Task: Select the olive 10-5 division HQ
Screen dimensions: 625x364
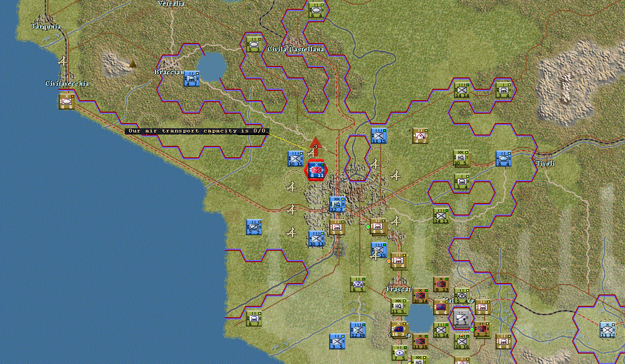Action: click(462, 158)
